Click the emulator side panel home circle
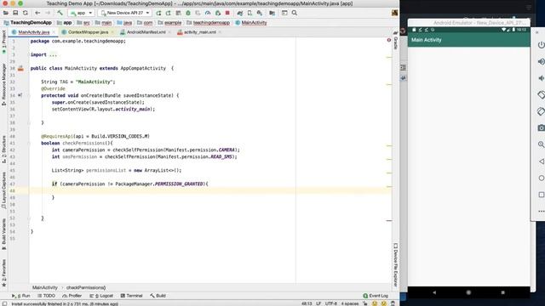This screenshot has width=545, height=306. pos(542,178)
